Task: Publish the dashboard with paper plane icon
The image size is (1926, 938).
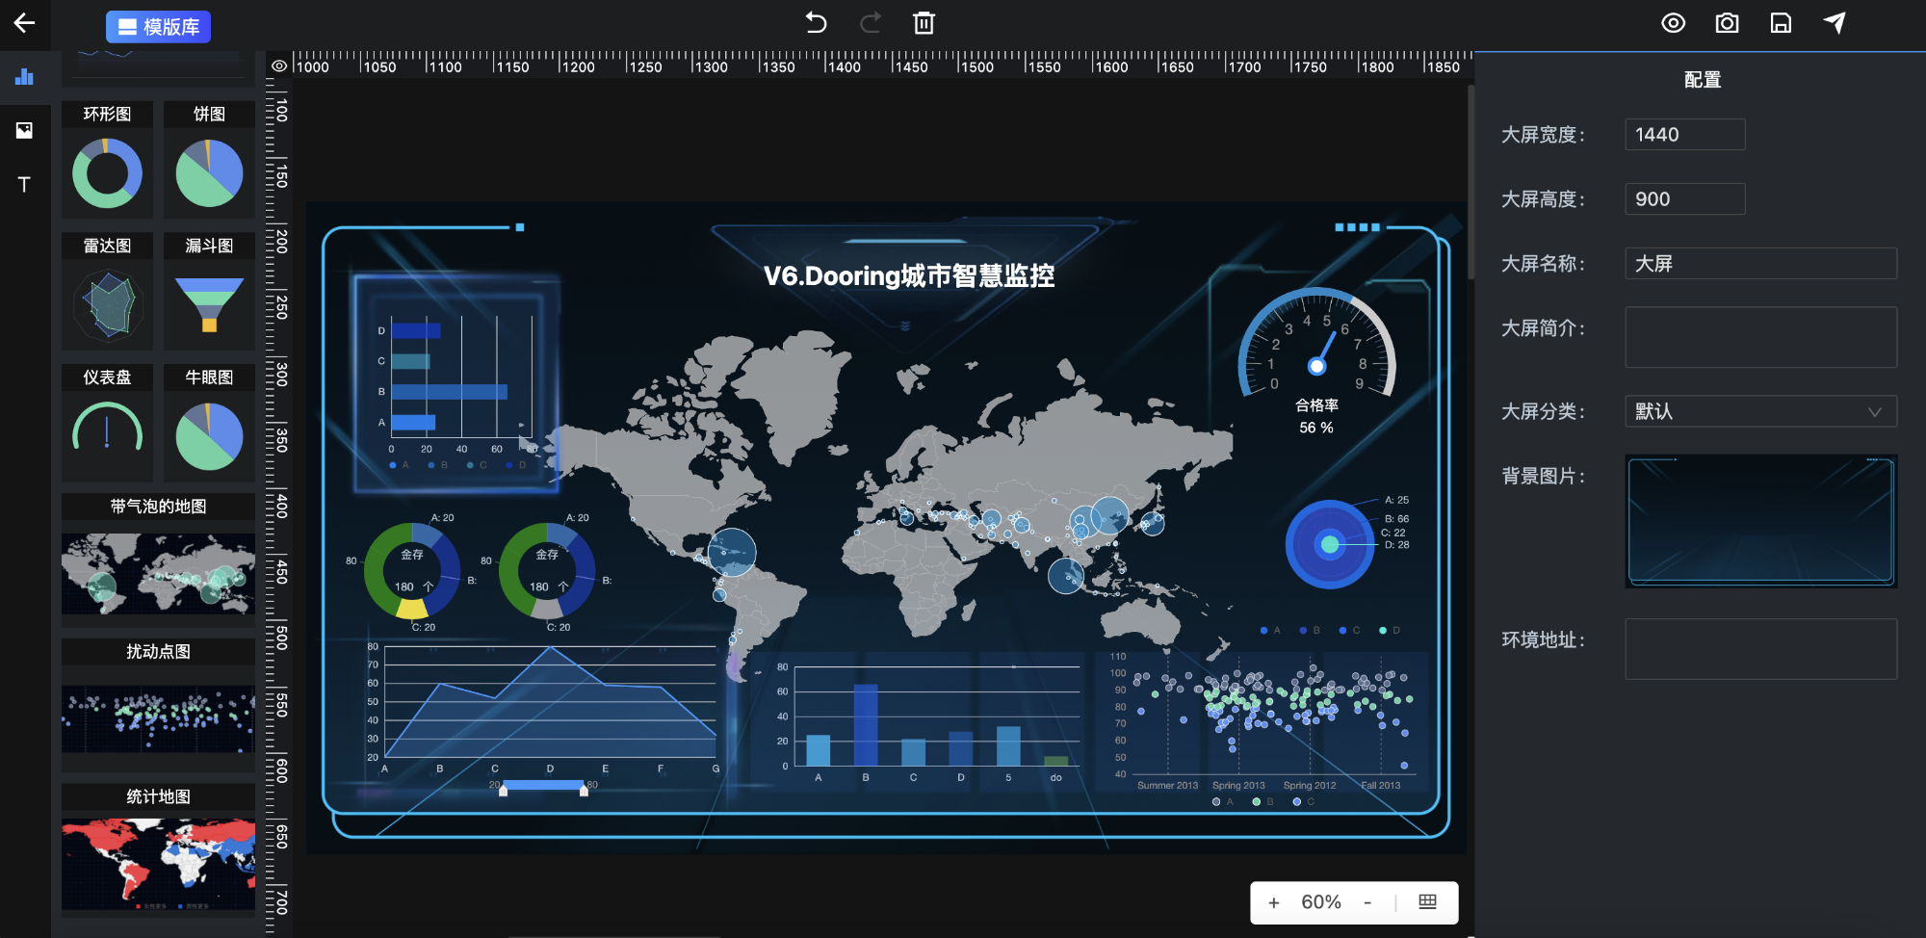Action: (x=1835, y=23)
